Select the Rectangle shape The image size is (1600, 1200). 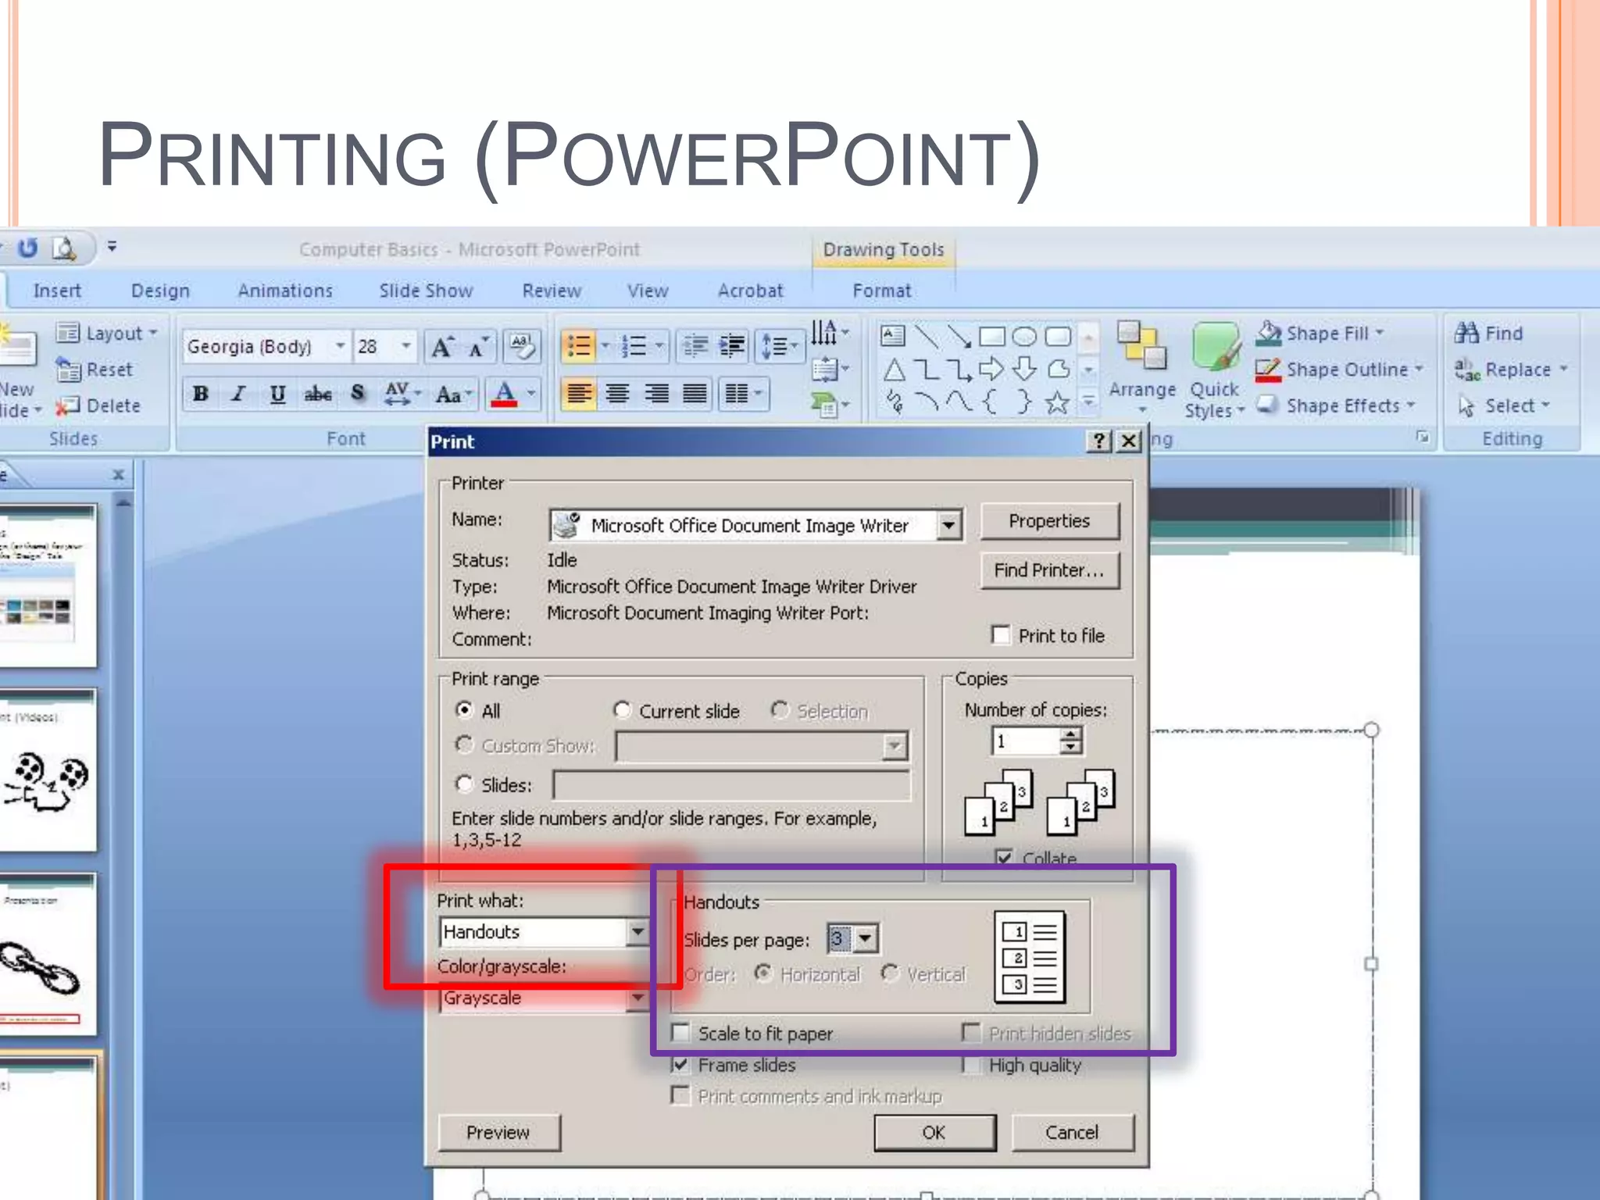click(991, 337)
